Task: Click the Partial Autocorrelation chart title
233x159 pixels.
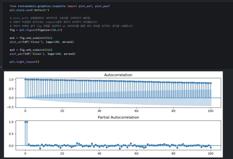Action: pos(118,117)
